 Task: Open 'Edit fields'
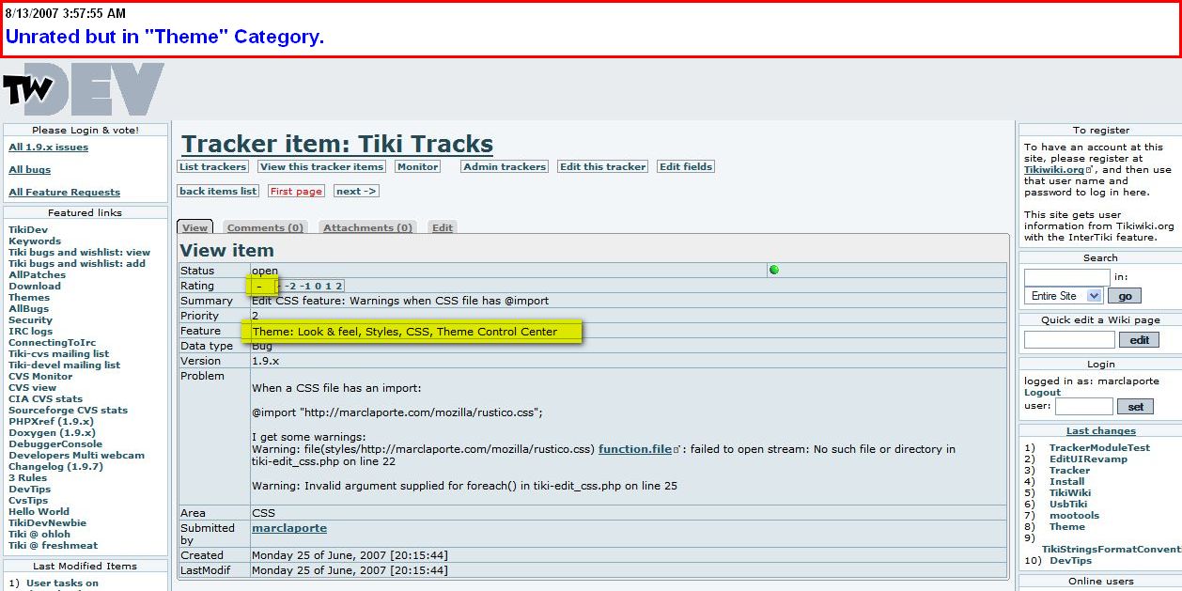686,166
